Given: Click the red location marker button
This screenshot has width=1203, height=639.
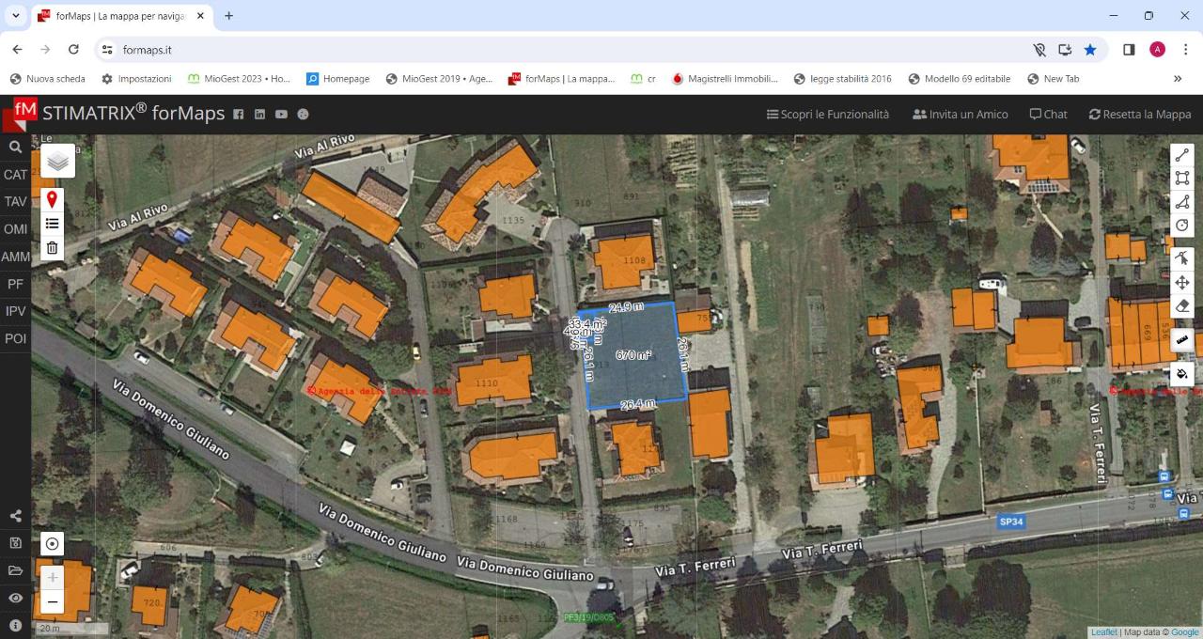Looking at the screenshot, I should (53, 199).
